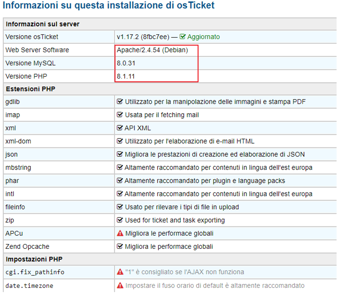Click 'Impostare il fuso orario di default' message
This screenshot has height=293, width=337.
(215, 285)
